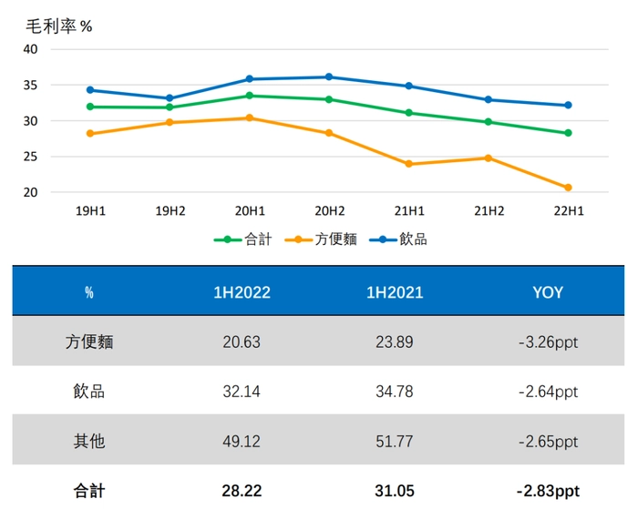The image size is (638, 509).
Task: Select the 其他 row label in table
Action: coord(89,442)
